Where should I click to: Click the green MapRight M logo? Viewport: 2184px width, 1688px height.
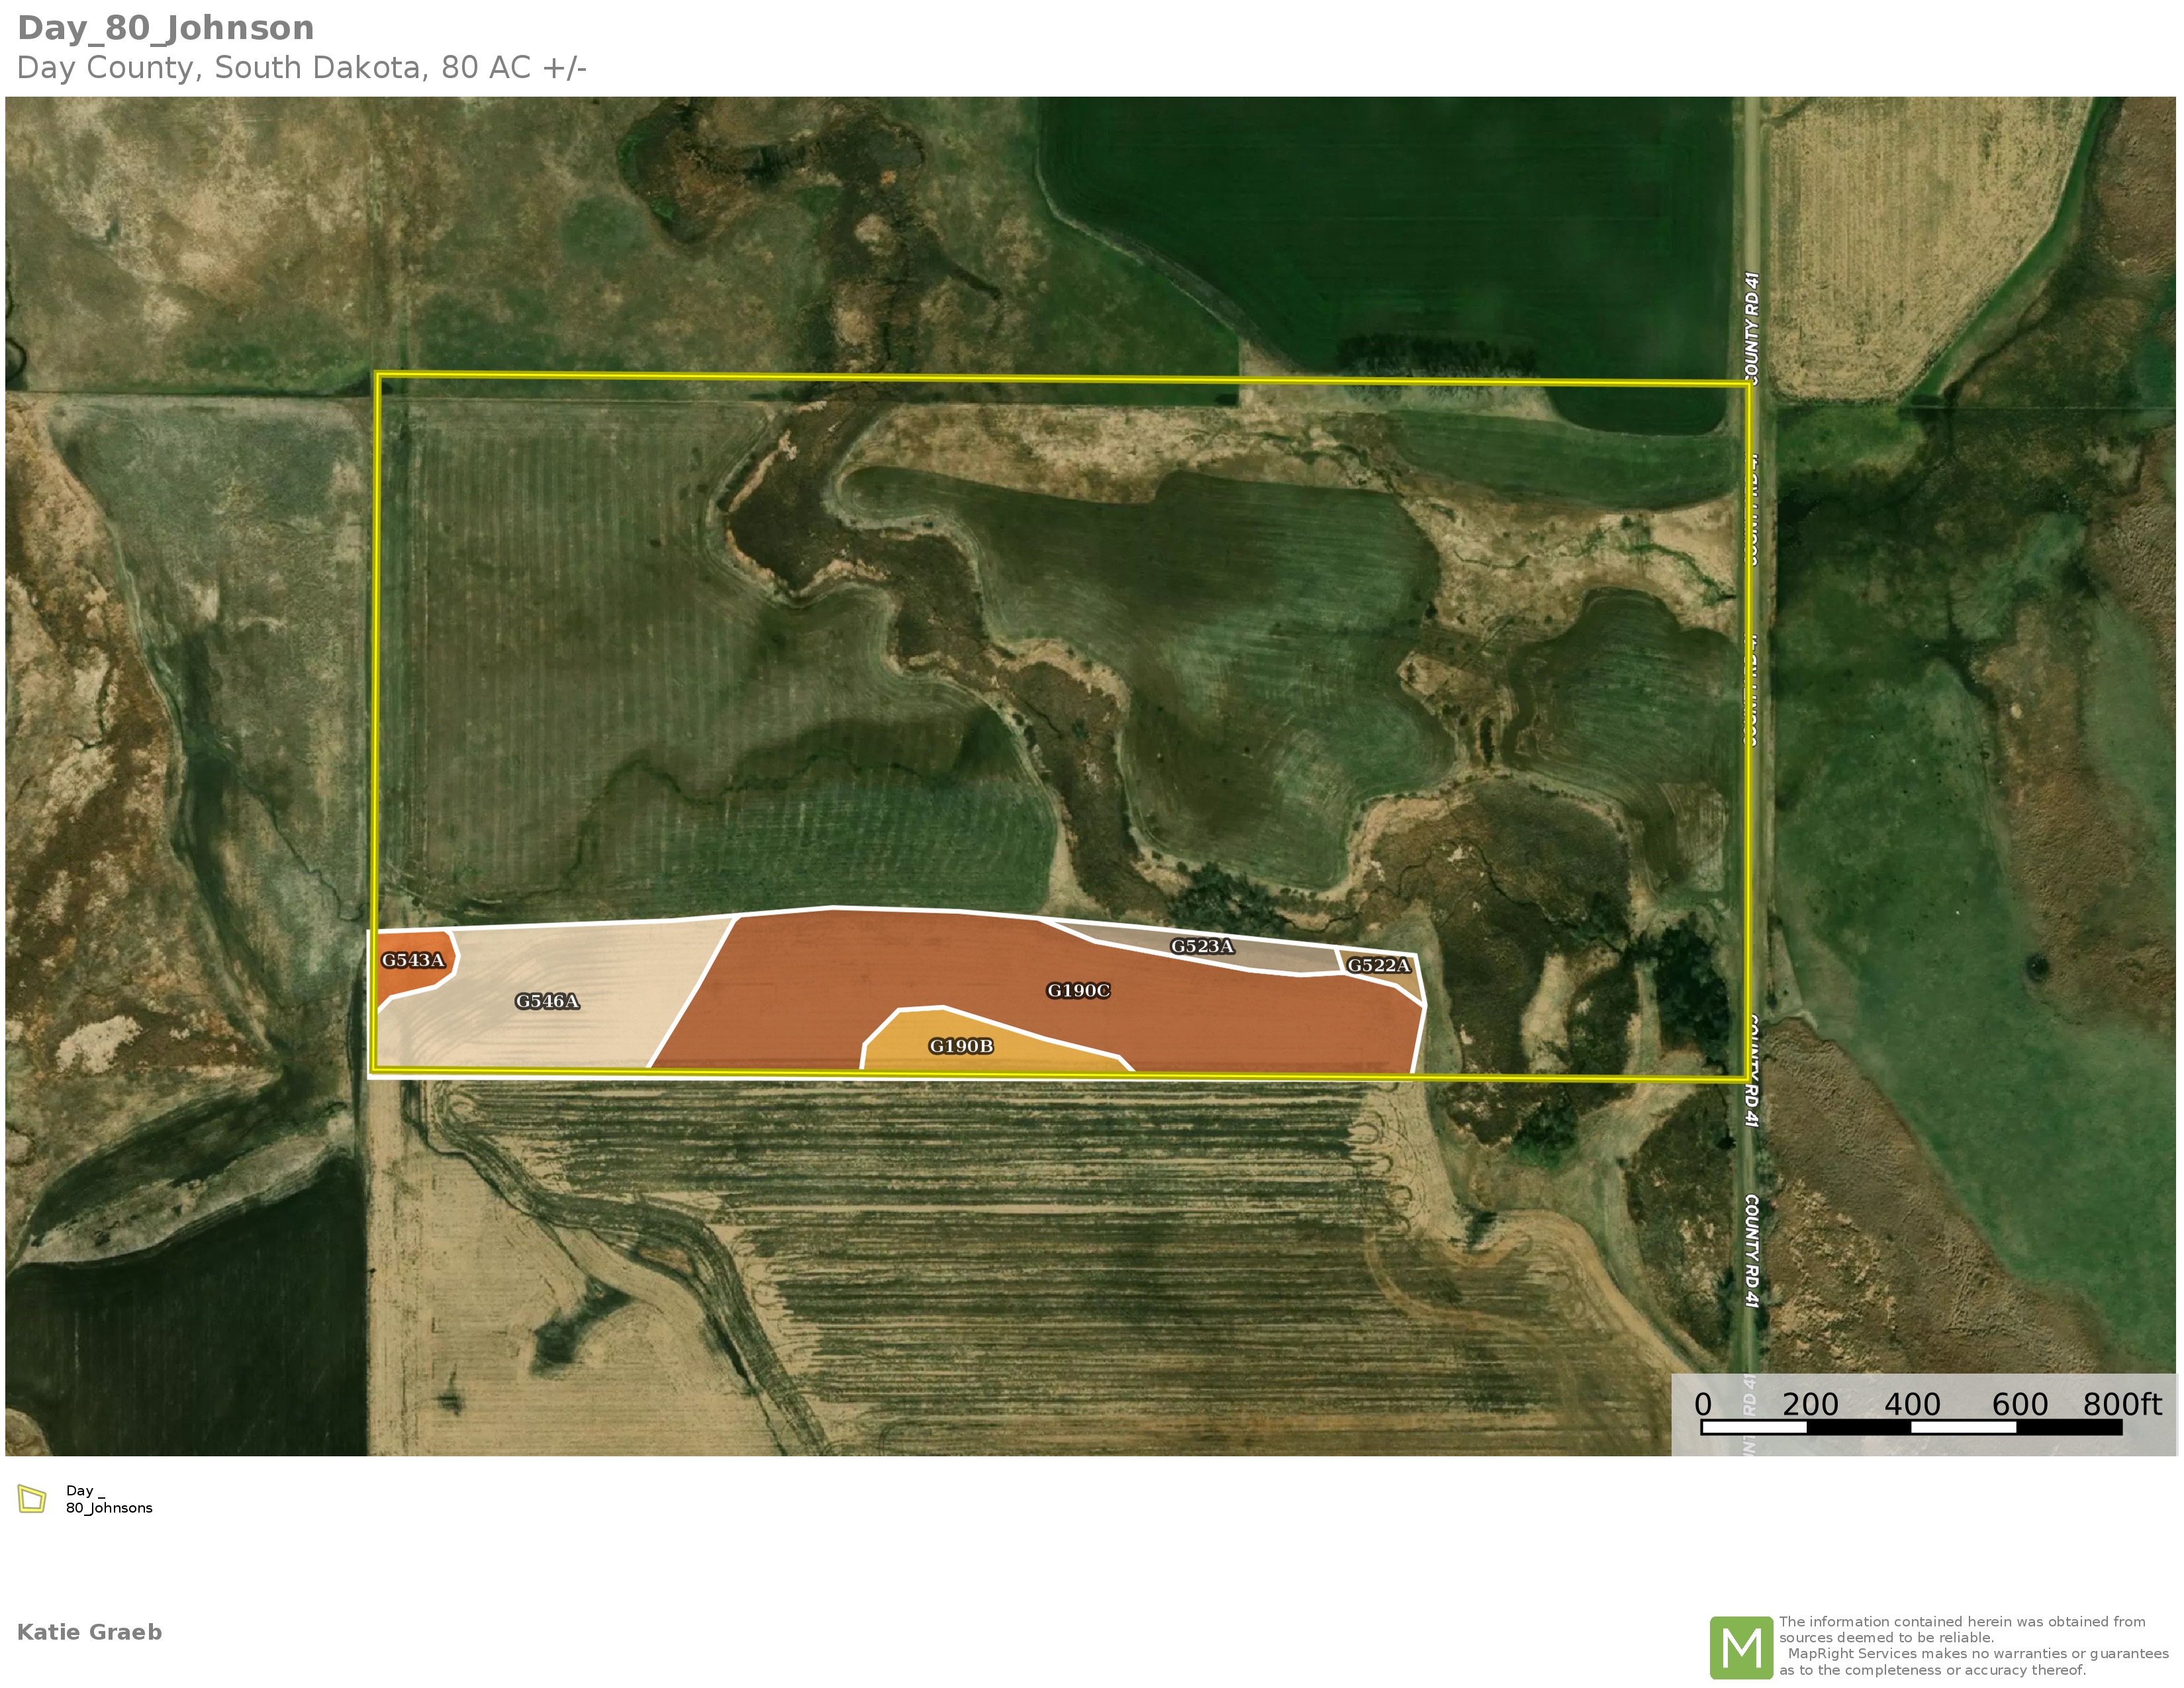pyautogui.click(x=1741, y=1647)
